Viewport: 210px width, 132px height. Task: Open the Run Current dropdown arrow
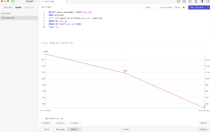point(208,7)
